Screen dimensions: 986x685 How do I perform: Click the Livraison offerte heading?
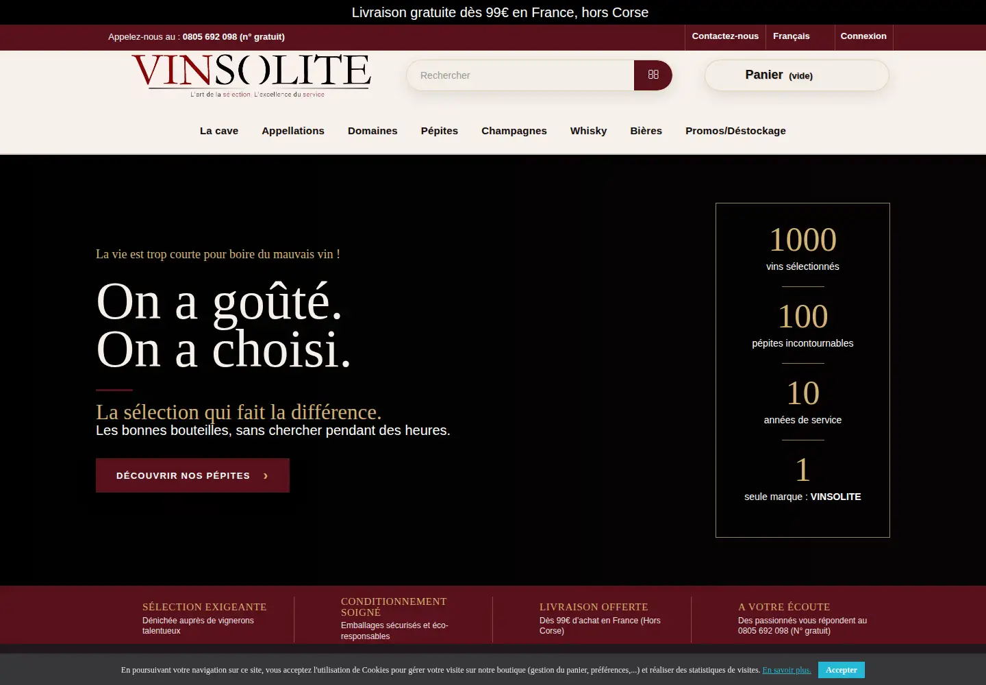tap(594, 607)
